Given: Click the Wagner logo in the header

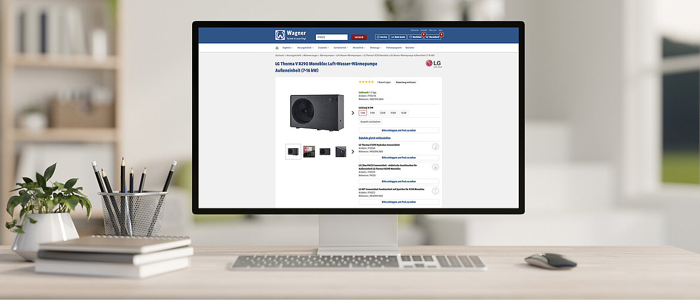Looking at the screenshot, I should coord(291,35).
